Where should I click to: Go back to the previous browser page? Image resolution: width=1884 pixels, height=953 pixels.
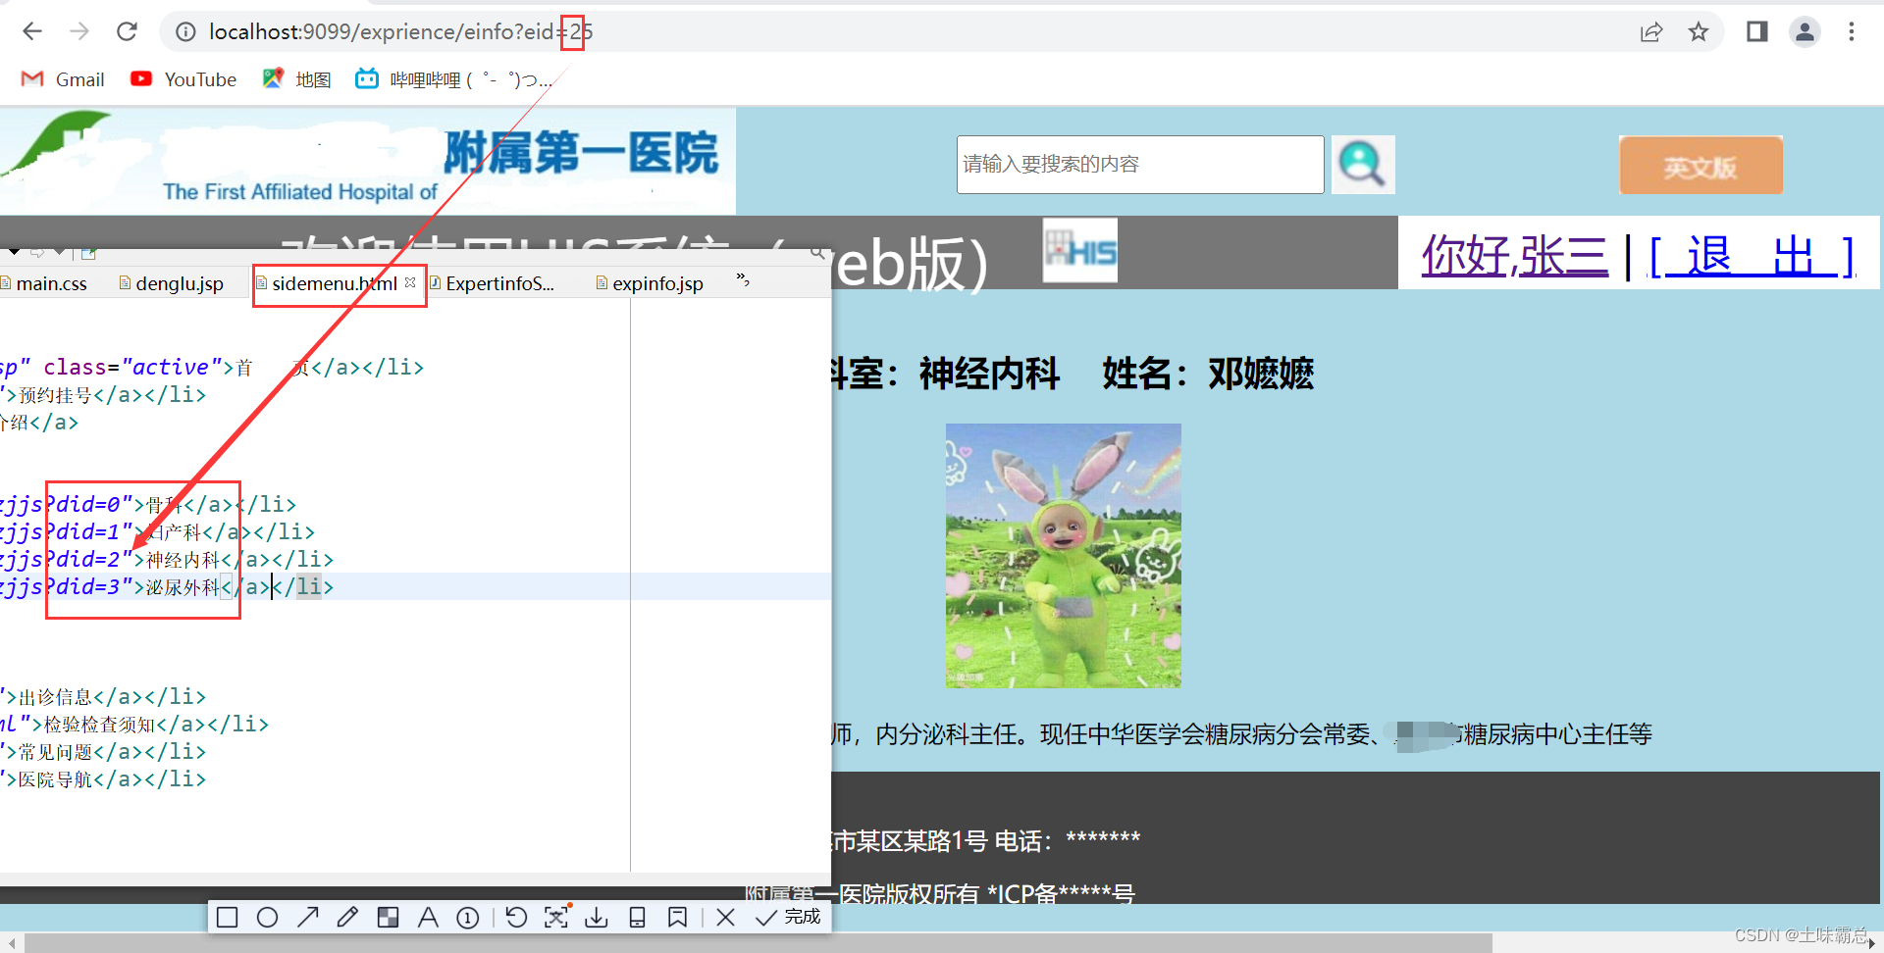coord(32,31)
